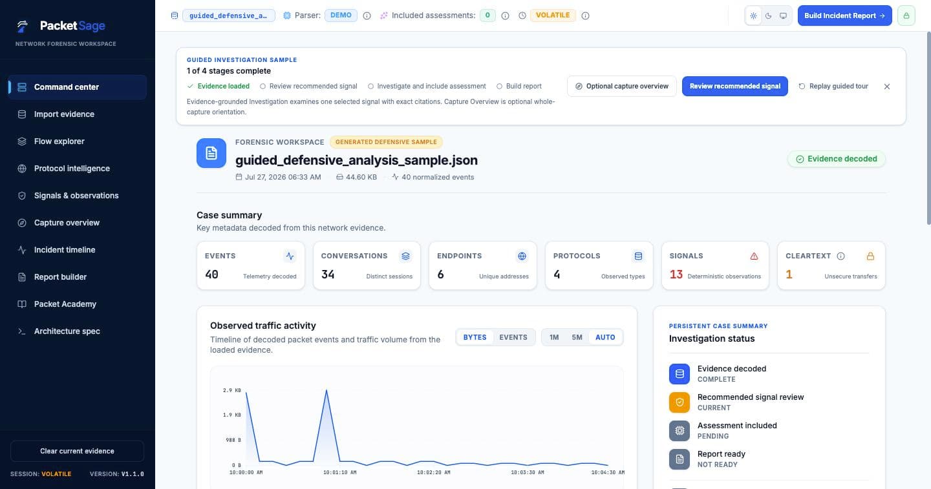931x489 pixels.
Task: Click Build Incident Report button
Action: (844, 16)
